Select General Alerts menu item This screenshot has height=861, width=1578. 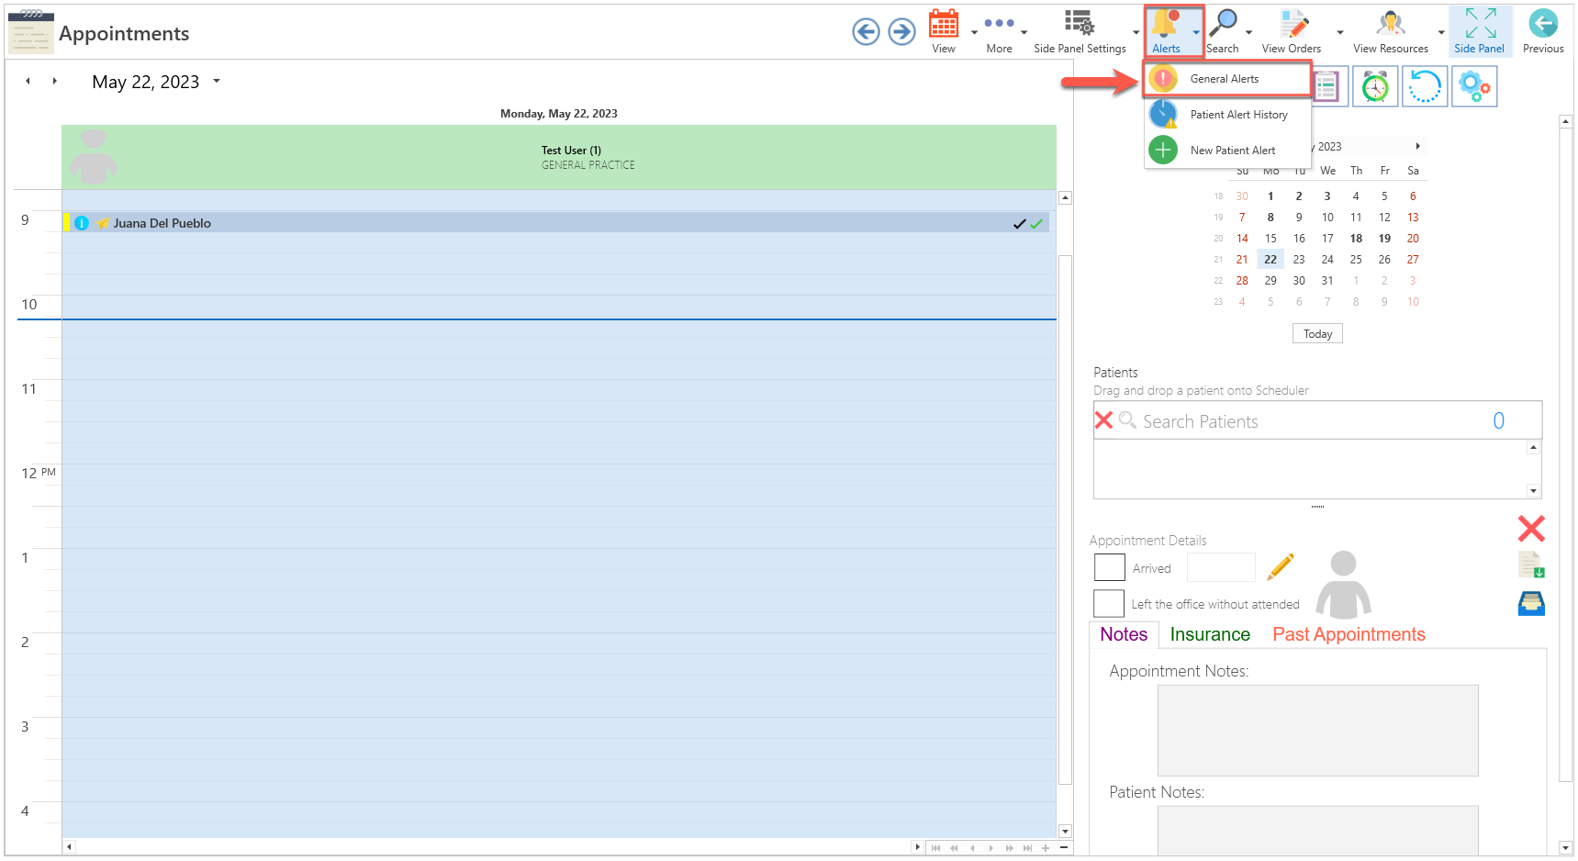click(1227, 79)
